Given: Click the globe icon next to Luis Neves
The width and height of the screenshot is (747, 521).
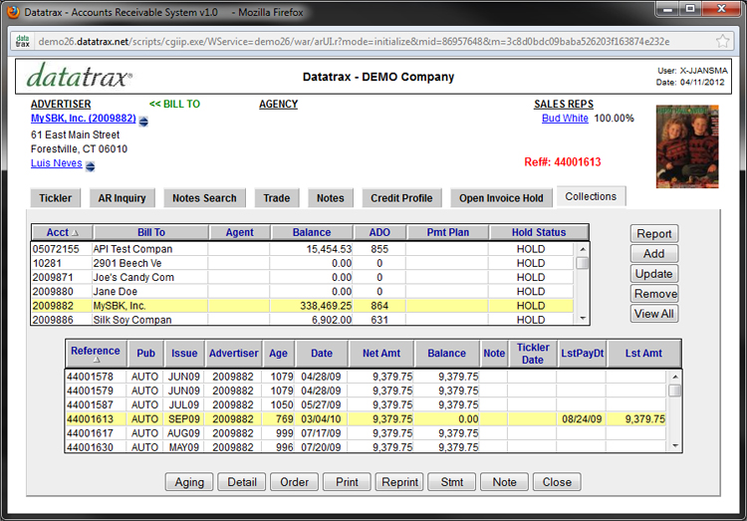Looking at the screenshot, I should tap(90, 166).
